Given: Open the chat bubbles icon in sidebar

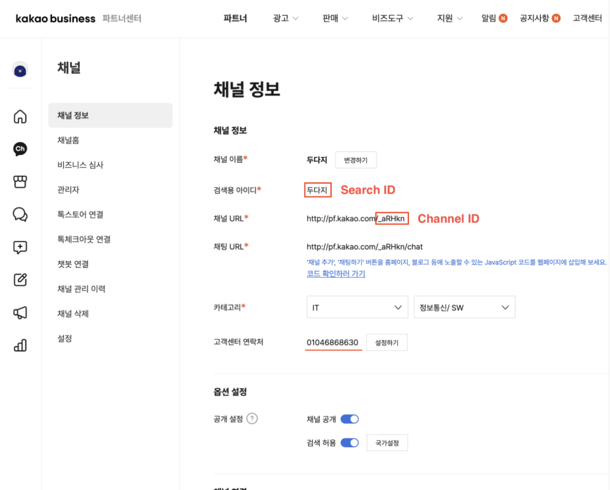Looking at the screenshot, I should click(x=20, y=214).
